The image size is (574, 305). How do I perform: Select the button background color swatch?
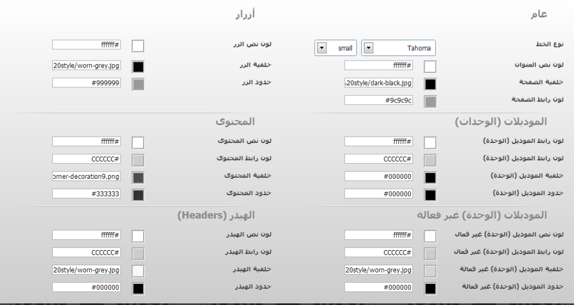point(138,67)
